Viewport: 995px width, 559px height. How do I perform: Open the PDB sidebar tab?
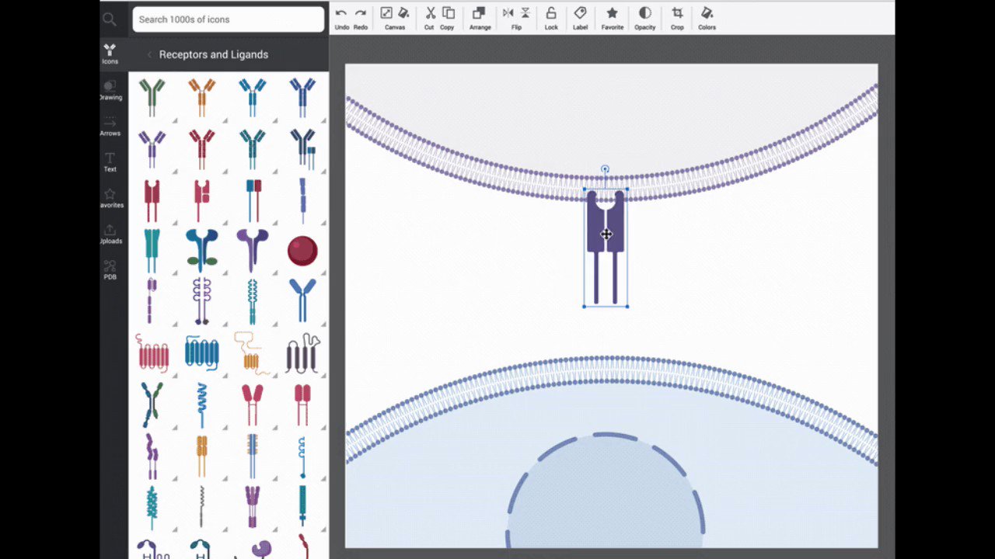(110, 269)
